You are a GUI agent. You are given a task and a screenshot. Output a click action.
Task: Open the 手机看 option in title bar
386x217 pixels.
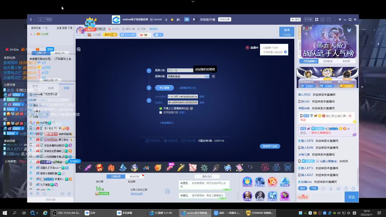[308, 20]
